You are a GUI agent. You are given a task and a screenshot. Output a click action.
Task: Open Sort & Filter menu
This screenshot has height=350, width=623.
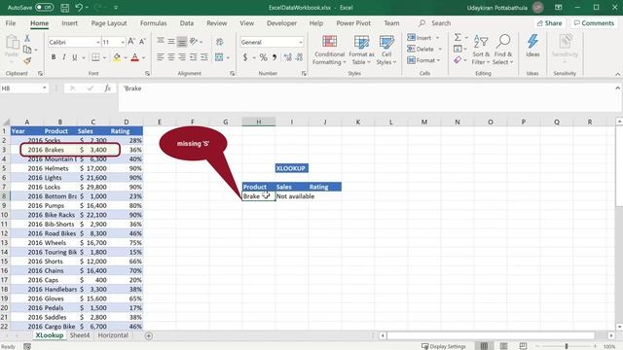(481, 50)
